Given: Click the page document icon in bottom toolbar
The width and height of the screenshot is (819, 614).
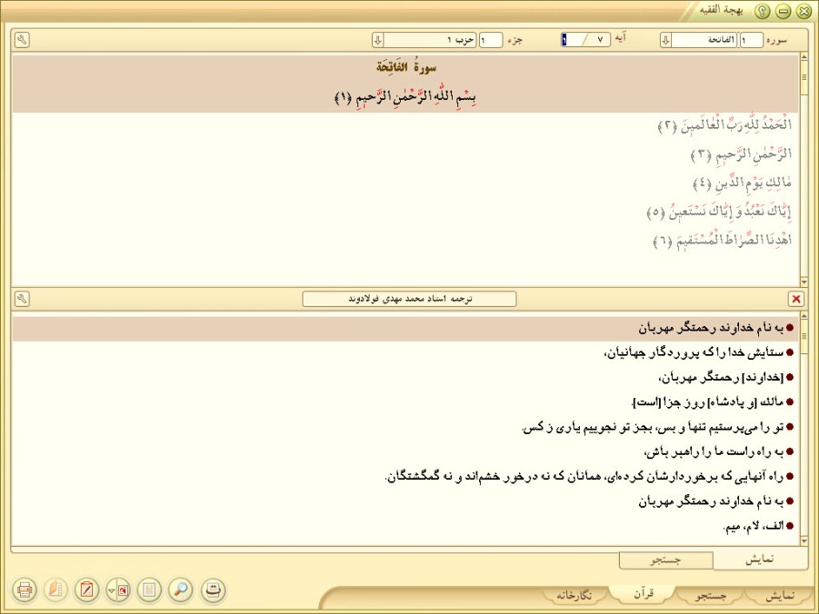Looking at the screenshot, I should tap(149, 590).
